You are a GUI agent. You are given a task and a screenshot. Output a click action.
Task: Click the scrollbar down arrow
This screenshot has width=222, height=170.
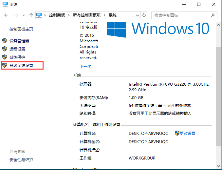point(218,166)
